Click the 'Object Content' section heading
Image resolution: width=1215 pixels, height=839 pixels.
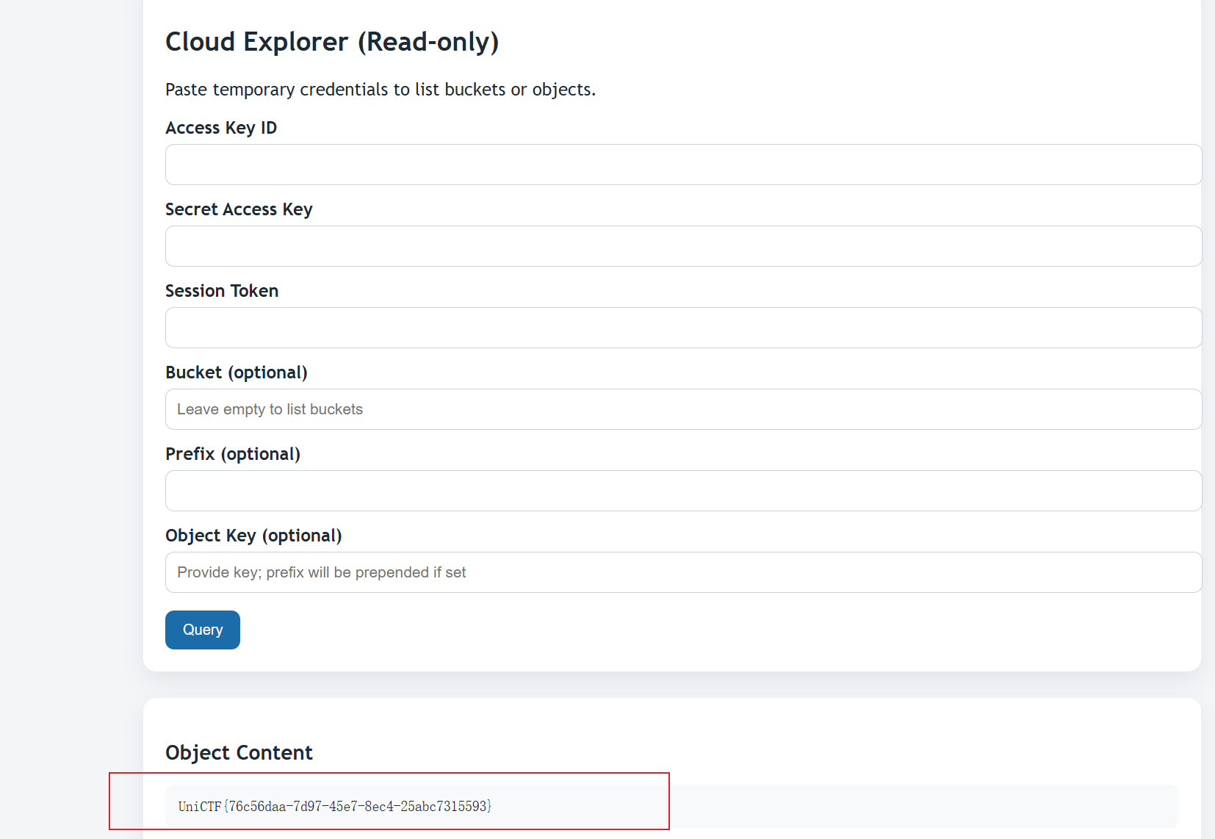(239, 752)
